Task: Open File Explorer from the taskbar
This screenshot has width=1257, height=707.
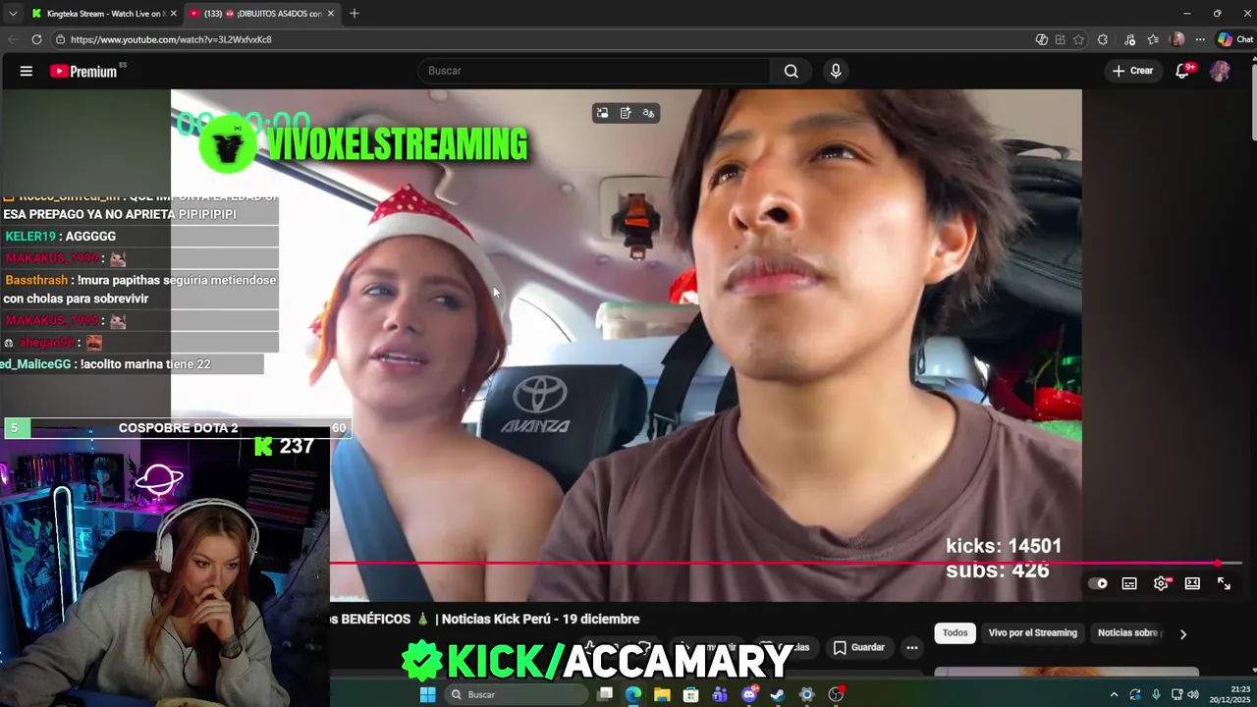Action: (x=662, y=694)
